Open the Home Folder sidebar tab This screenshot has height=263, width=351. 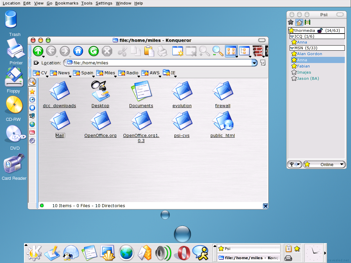coord(32,108)
